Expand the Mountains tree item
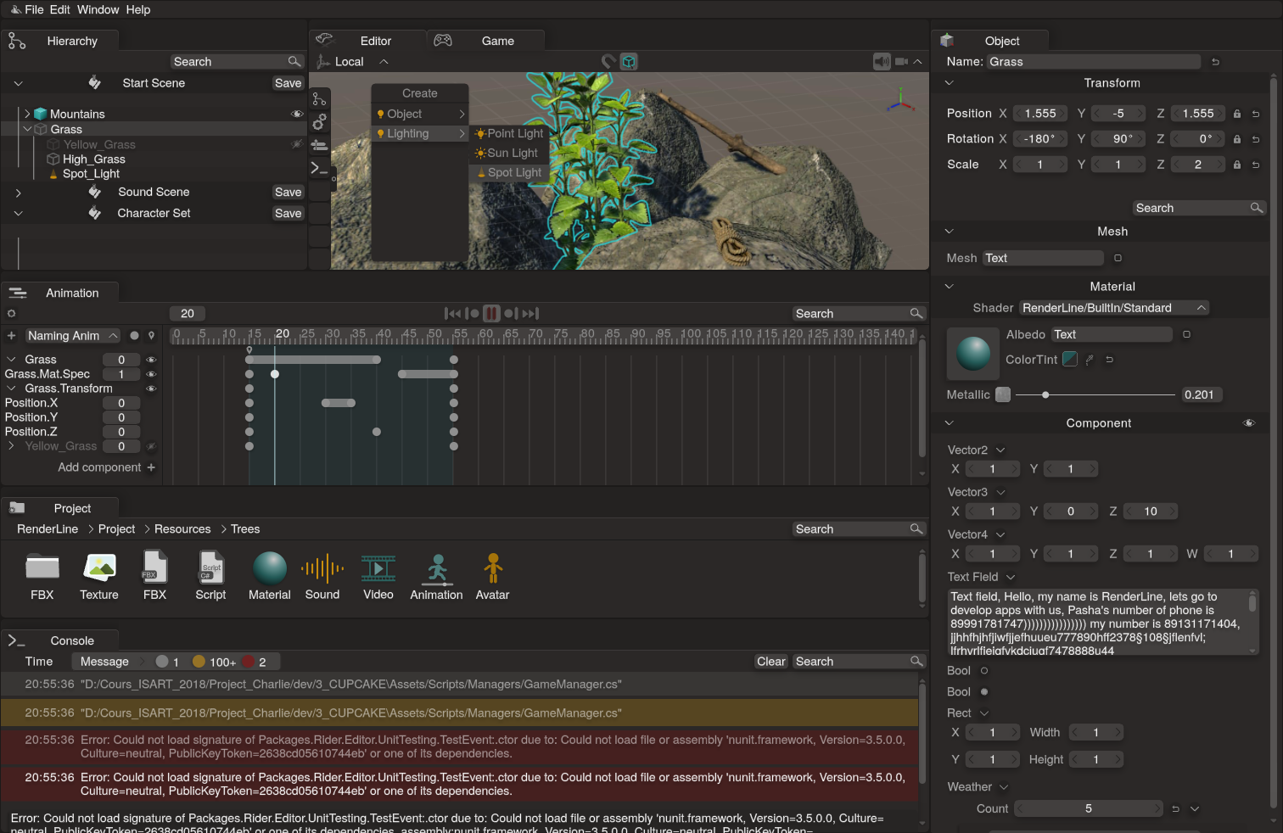1283x833 pixels. 27,114
